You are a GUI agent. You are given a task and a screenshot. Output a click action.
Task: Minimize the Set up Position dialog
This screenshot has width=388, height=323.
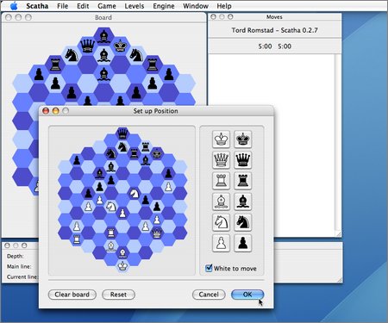[55, 111]
